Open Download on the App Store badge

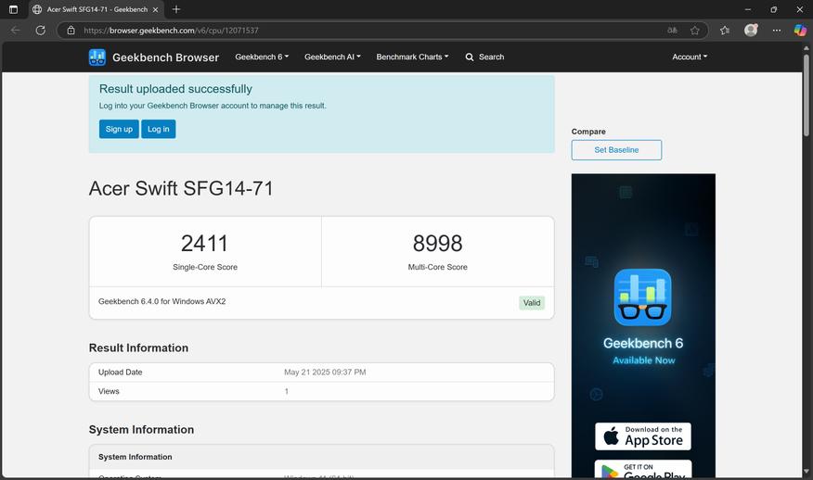point(643,436)
